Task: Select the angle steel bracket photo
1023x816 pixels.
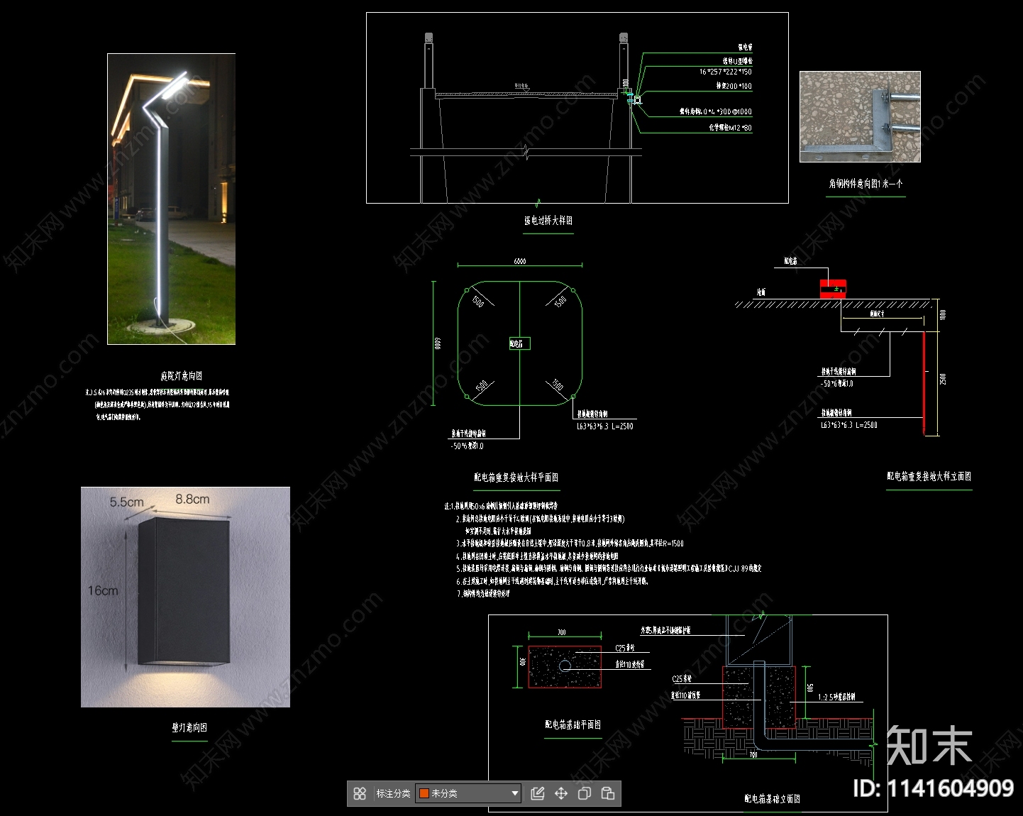Action: coord(860,116)
